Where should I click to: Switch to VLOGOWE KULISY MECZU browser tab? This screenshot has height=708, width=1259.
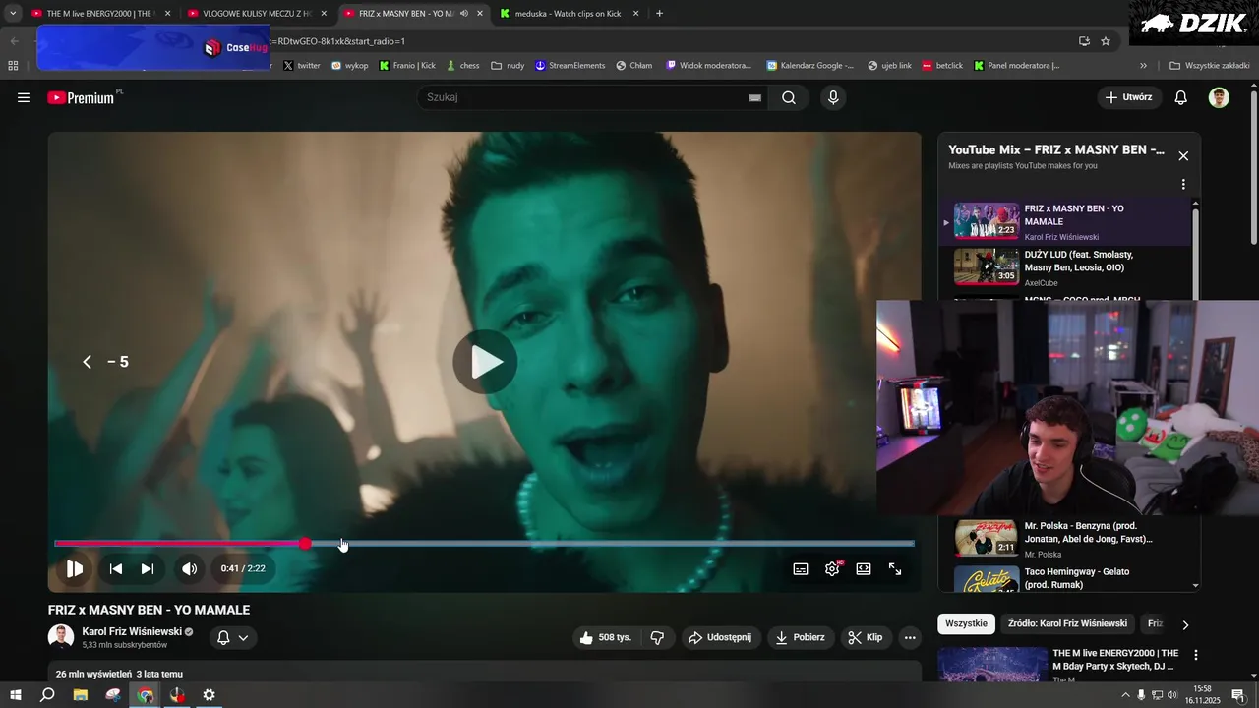click(x=257, y=14)
